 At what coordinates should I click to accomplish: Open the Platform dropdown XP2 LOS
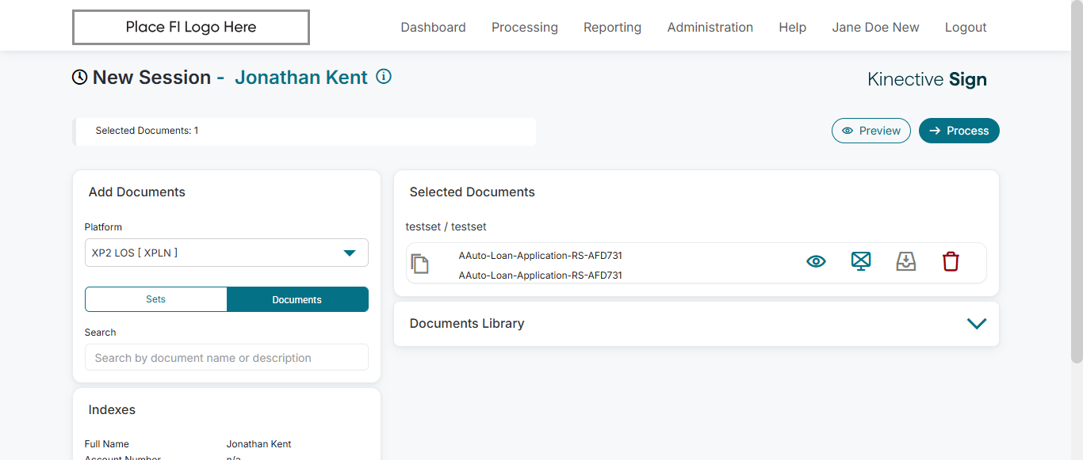[x=227, y=253]
